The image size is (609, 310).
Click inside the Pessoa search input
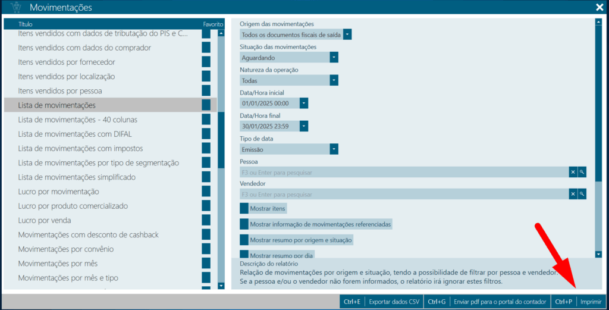coord(403,172)
